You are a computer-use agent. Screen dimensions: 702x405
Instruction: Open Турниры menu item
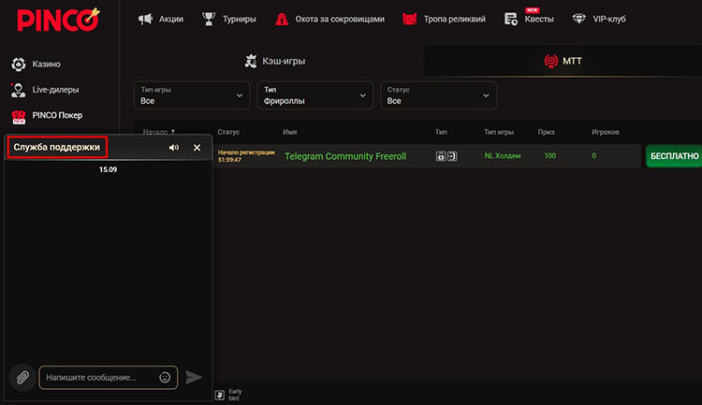click(240, 19)
